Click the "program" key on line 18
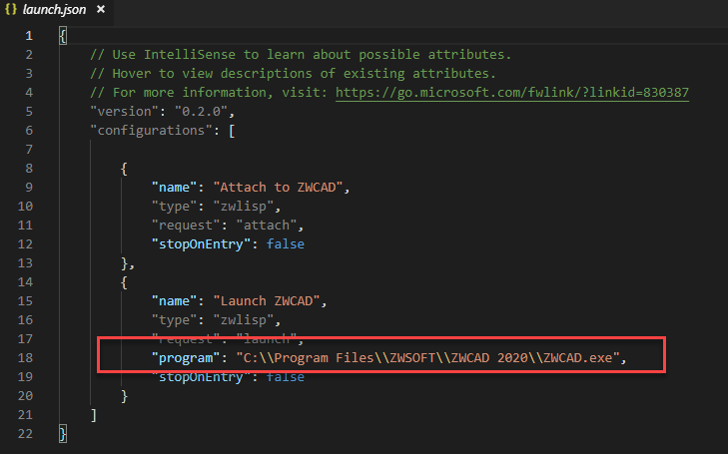 click(186, 357)
